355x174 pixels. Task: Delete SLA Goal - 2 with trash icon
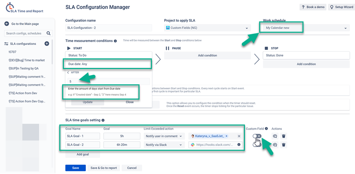(284, 145)
